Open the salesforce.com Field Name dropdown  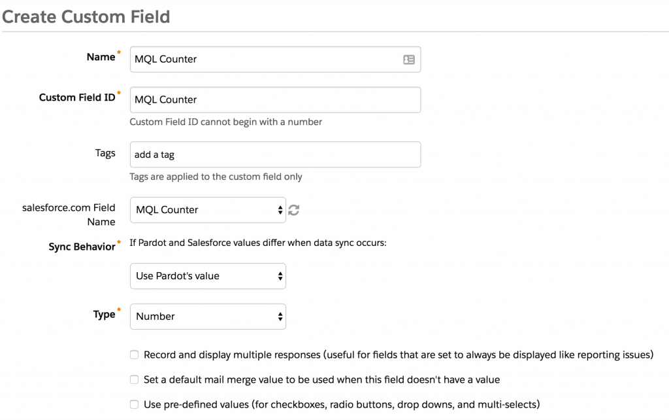(208, 210)
